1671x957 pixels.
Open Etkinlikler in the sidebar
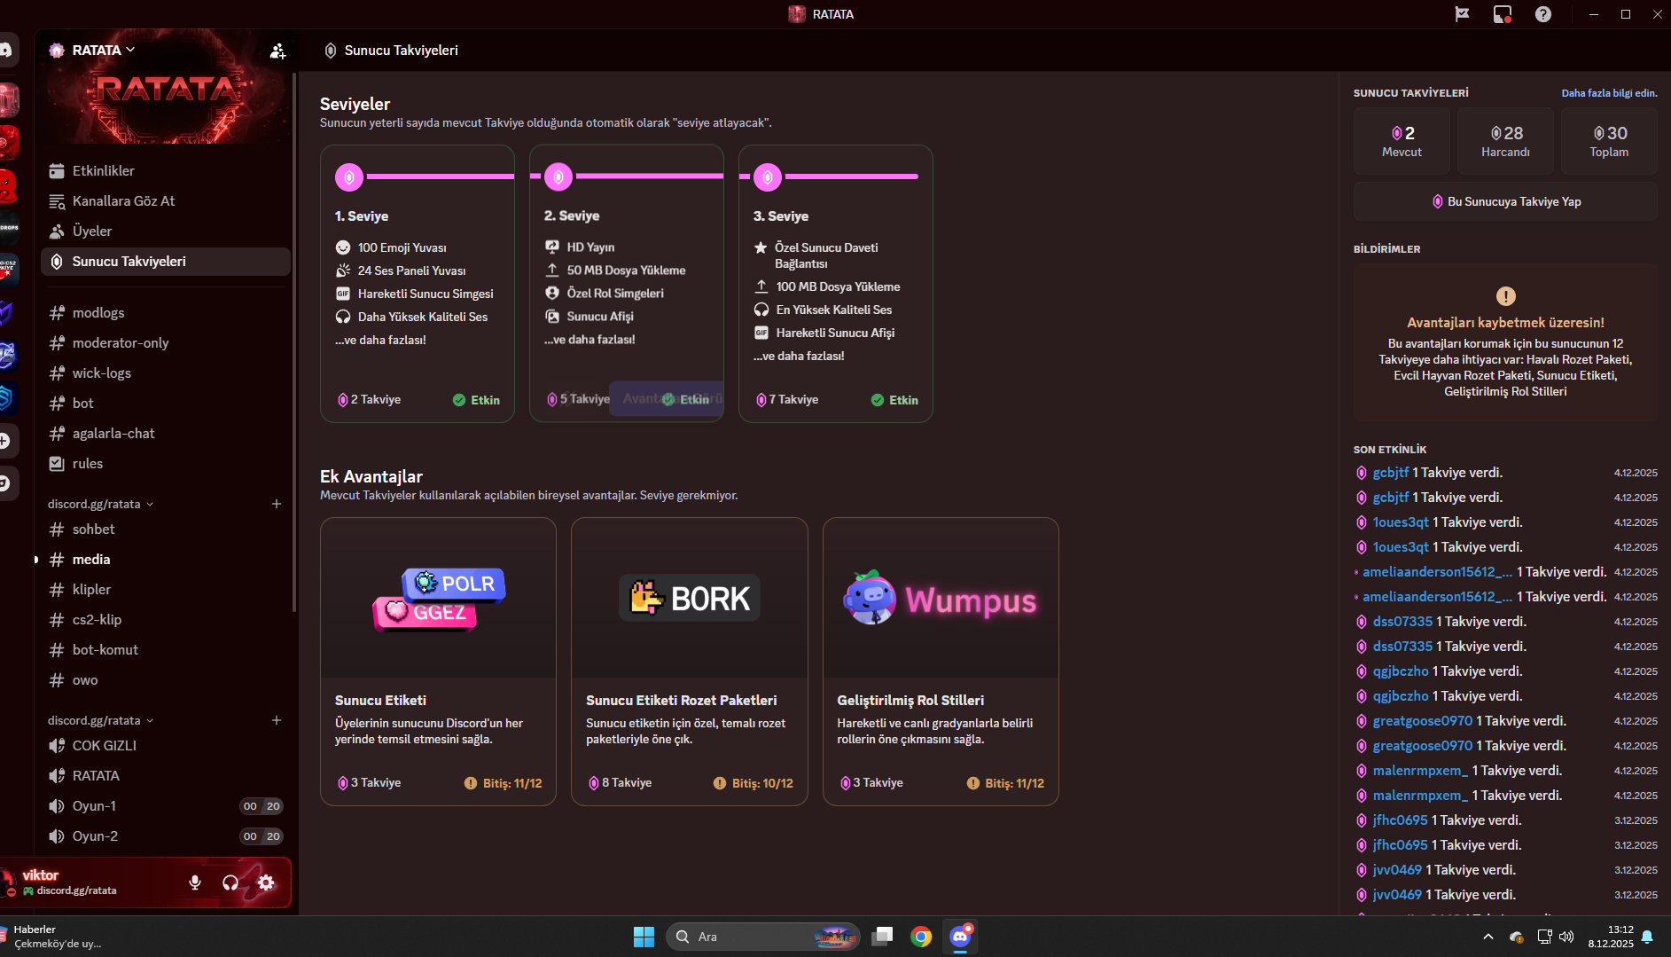(166, 170)
